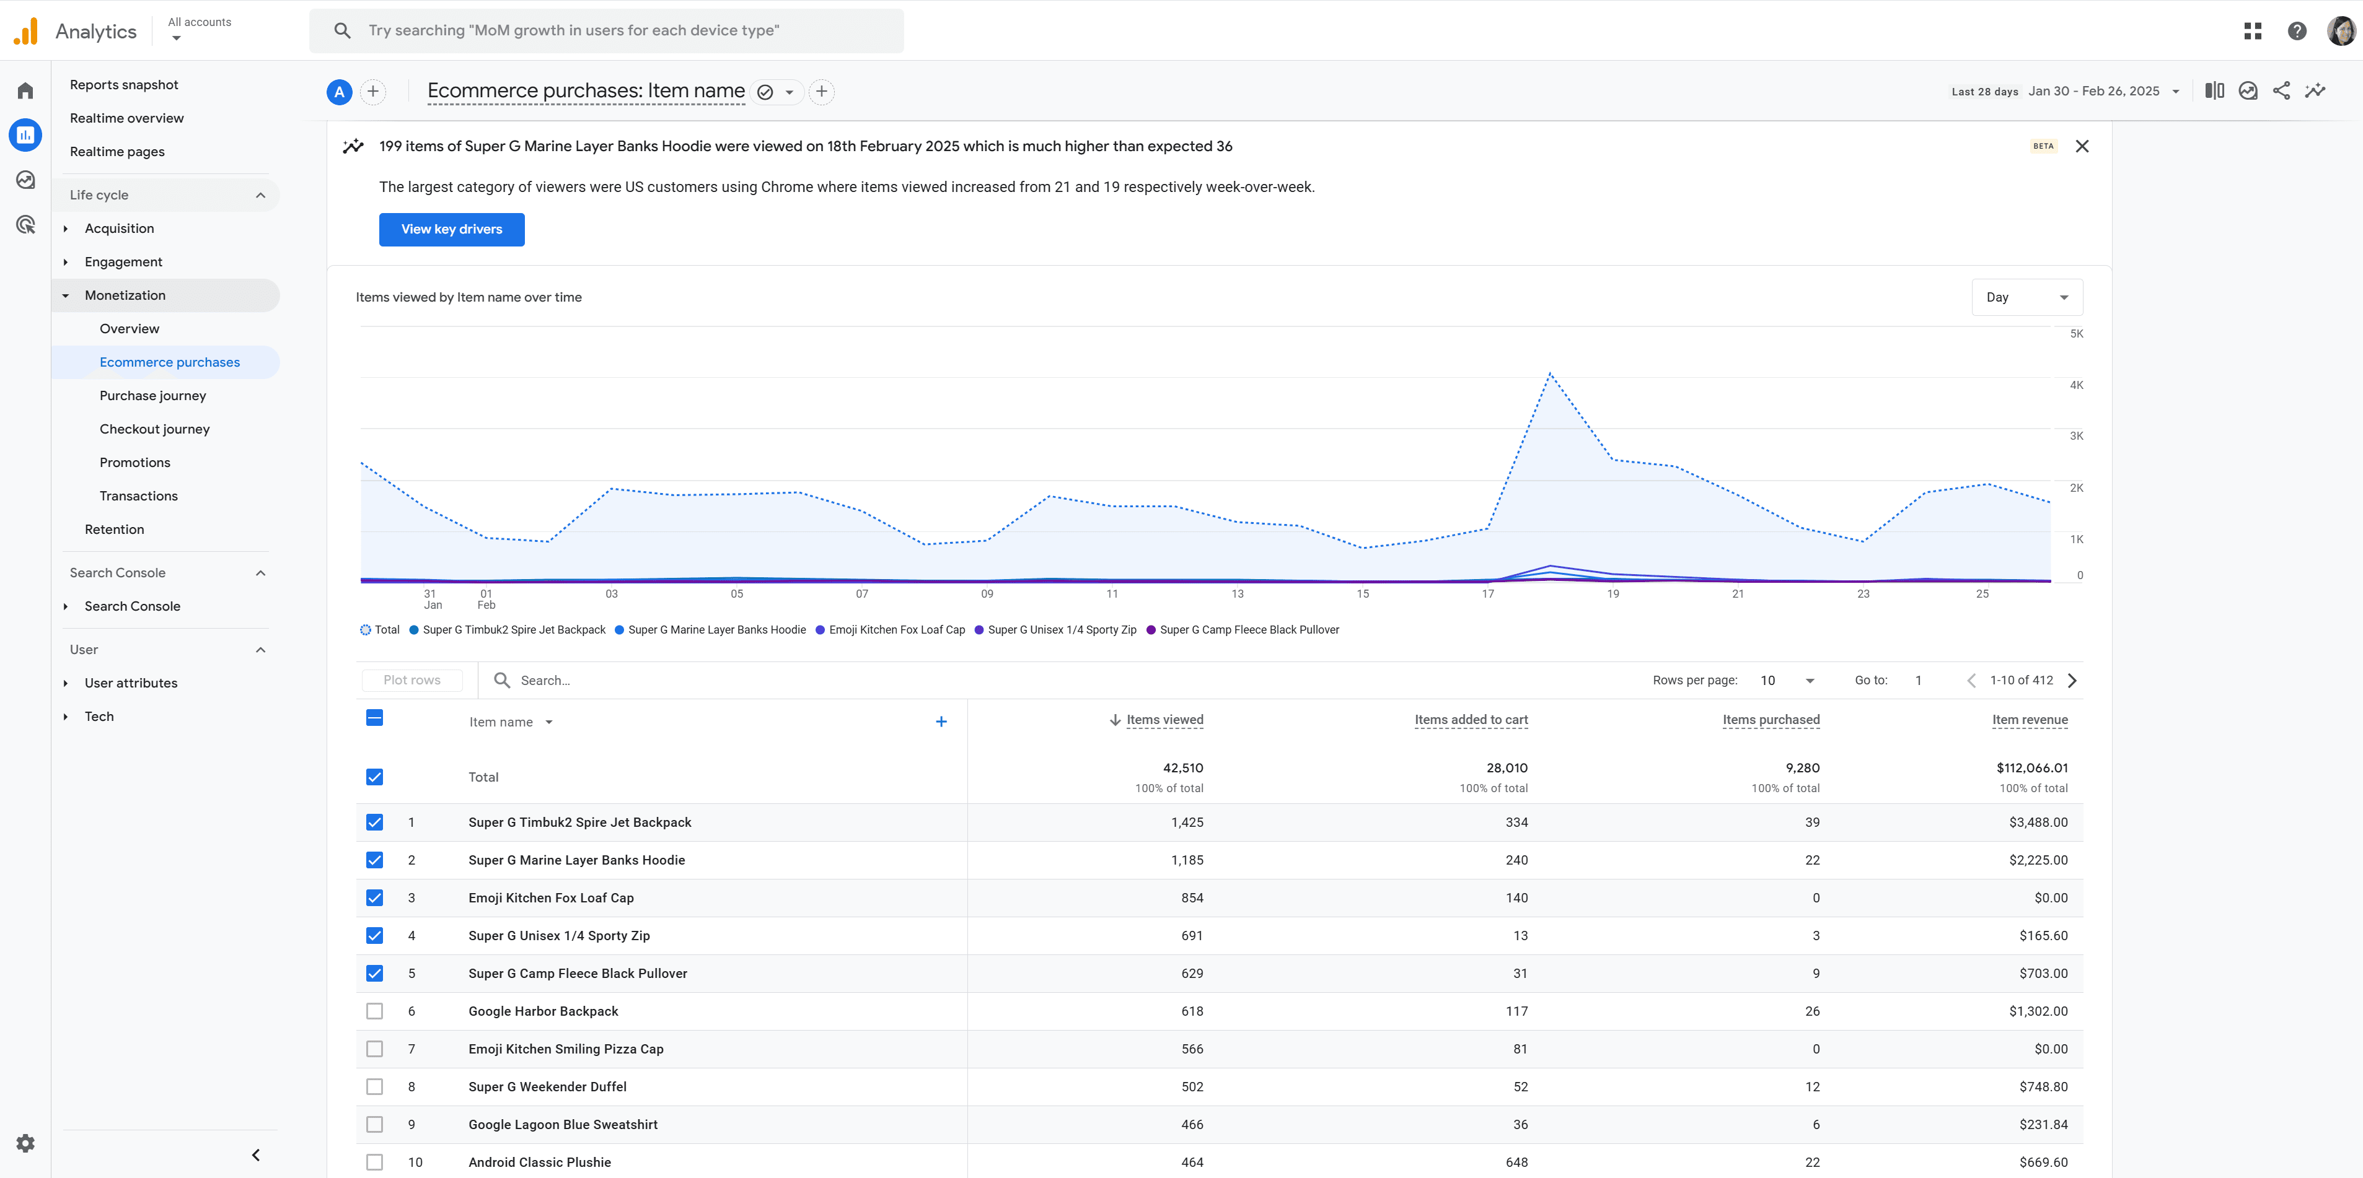Image resolution: width=2363 pixels, height=1178 pixels.
Task: Open the user account avatar
Action: 2341,31
